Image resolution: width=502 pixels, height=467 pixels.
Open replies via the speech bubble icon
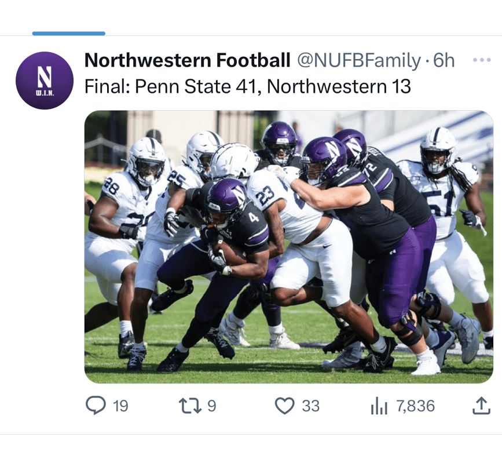coord(96,406)
